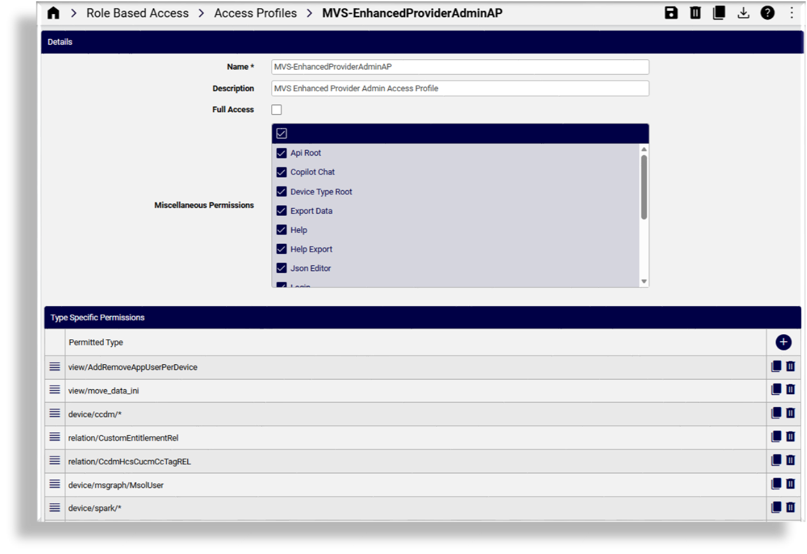807x554 pixels.
Task: Clone the view/AddRemoveAppUserPerDevice row
Action: (776, 366)
